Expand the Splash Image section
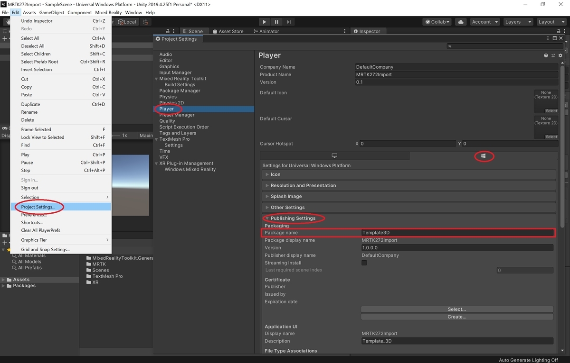Image resolution: width=570 pixels, height=363 pixels. pyautogui.click(x=408, y=196)
